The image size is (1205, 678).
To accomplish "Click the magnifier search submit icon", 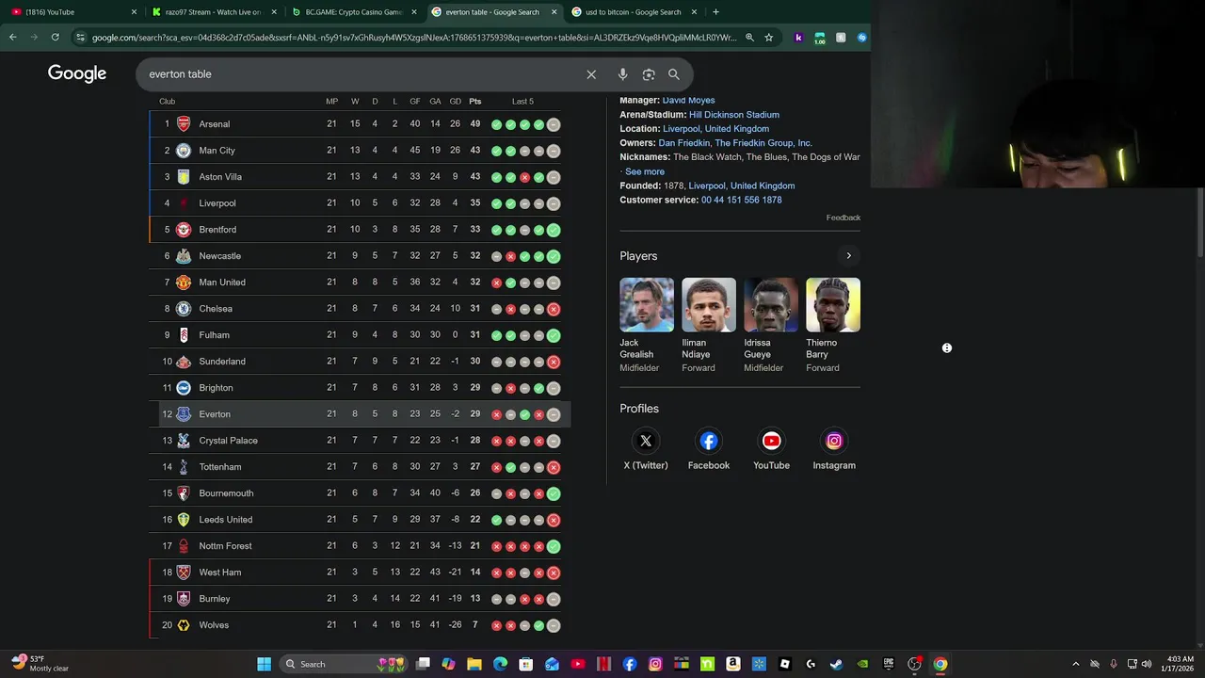I will [x=674, y=74].
